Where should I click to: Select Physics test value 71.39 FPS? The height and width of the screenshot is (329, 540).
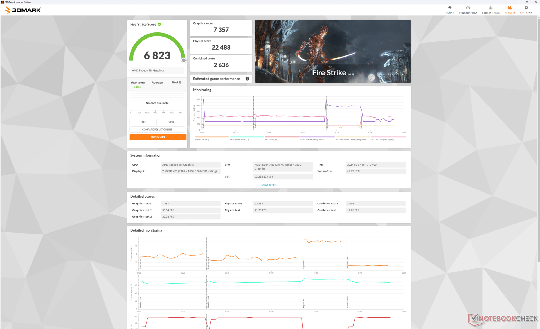(x=283, y=210)
